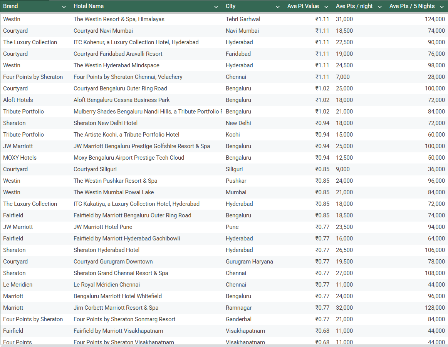
Task: Click the City column header
Action: point(231,6)
